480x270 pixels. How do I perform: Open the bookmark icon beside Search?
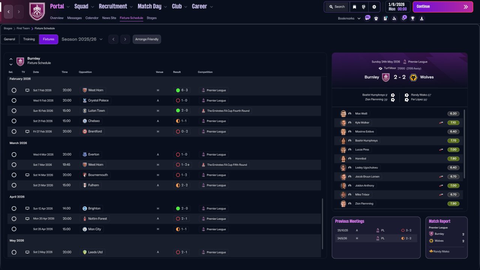click(354, 7)
